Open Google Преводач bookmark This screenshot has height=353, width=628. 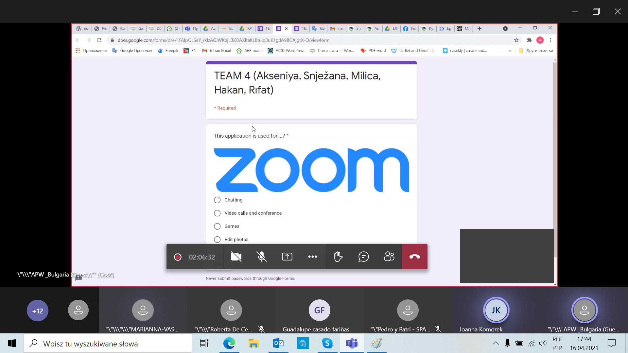pos(132,50)
